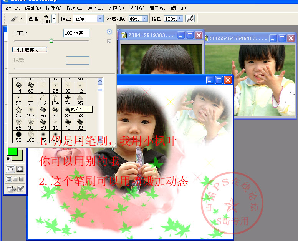Open the brush panel flyout menu arrow
The image size is (298, 241).
pos(109,32)
